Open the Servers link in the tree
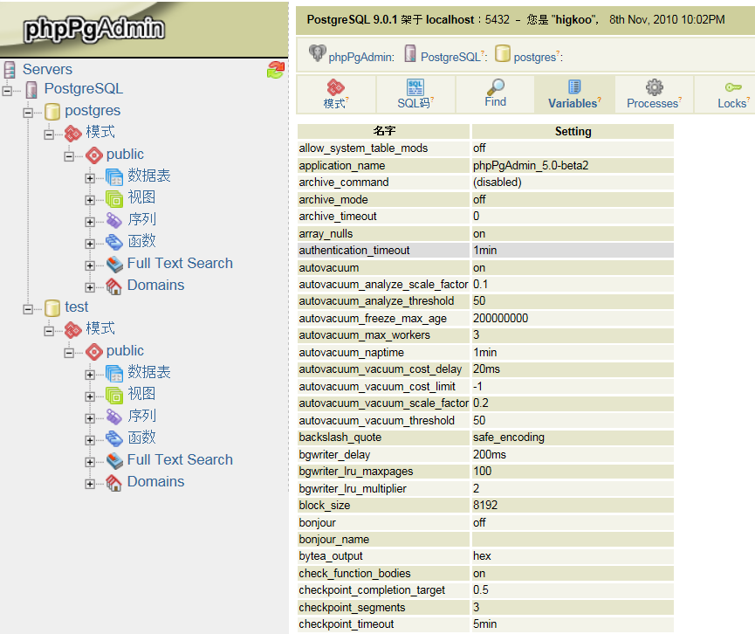The height and width of the screenshot is (634, 755). [47, 69]
